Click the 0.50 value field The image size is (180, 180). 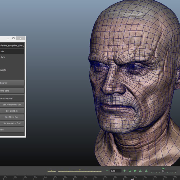[x=116, y=171]
